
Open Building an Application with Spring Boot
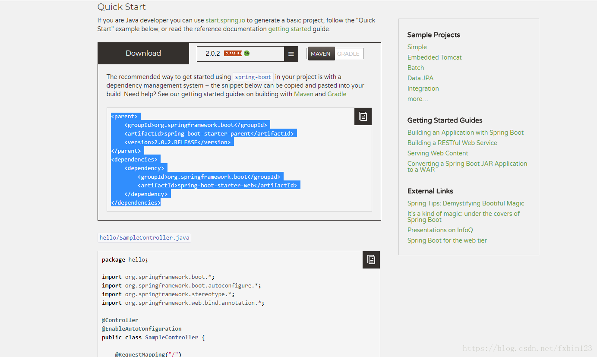pyautogui.click(x=465, y=133)
